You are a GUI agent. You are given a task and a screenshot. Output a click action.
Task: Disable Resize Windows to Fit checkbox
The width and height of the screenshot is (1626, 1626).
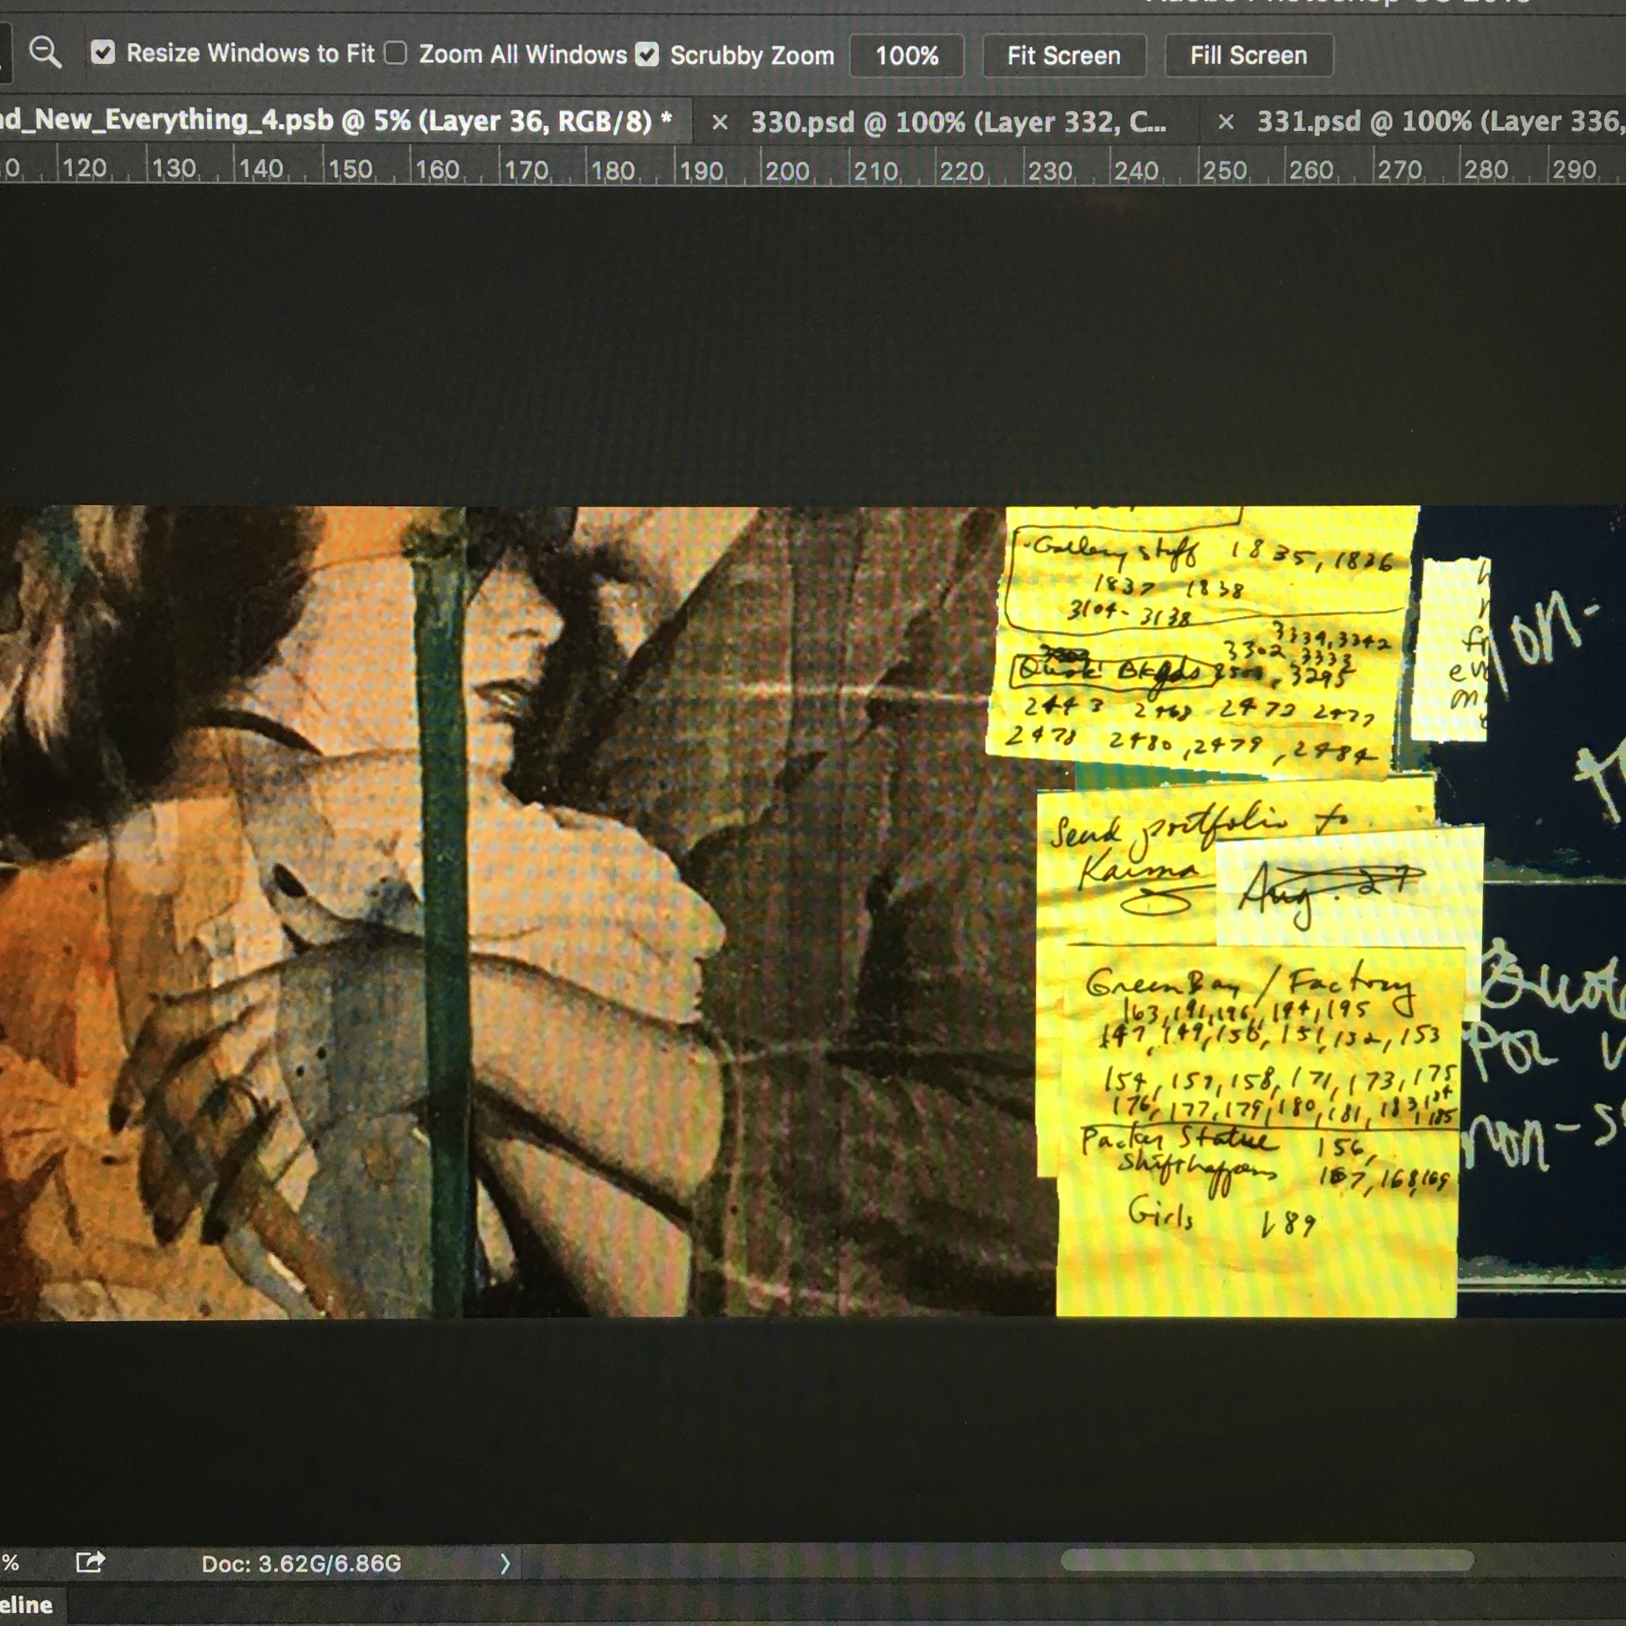(x=103, y=53)
